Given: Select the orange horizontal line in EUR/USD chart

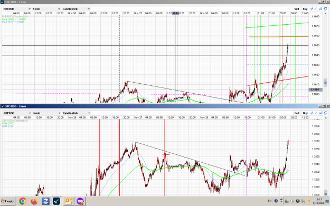Looking at the screenshot, I should tap(278, 37).
